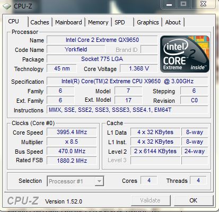Click the OK button

point(194,200)
